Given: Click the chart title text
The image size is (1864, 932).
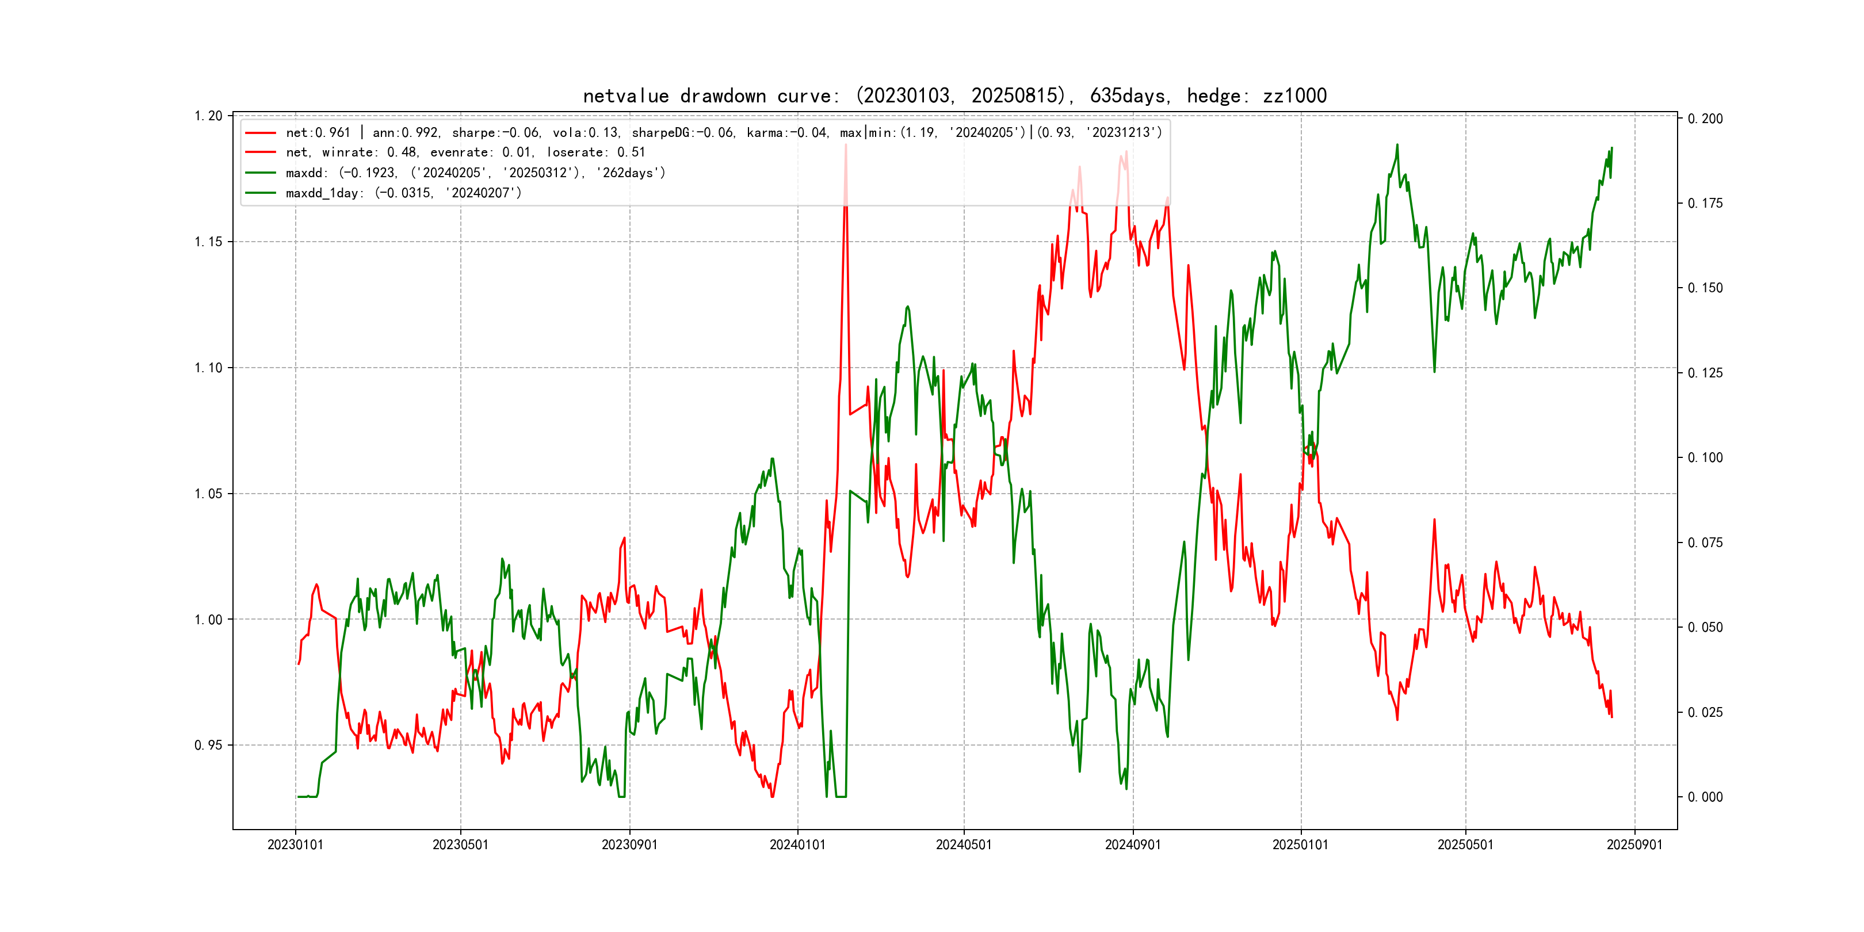Looking at the screenshot, I should 954,96.
